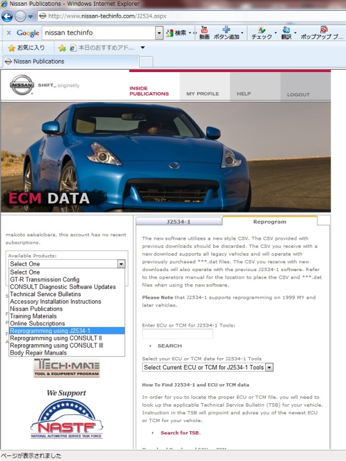Viewport: 346px width, 461px height.
Task: Click the NASTF We Support logo
Action: point(66,415)
